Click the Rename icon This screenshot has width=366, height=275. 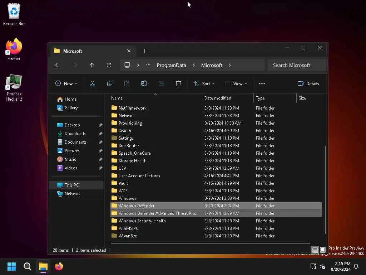point(144,83)
